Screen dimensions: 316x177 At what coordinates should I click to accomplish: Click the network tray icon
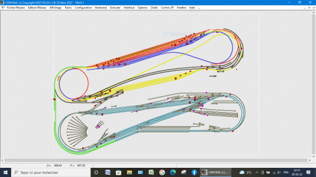click(274, 172)
